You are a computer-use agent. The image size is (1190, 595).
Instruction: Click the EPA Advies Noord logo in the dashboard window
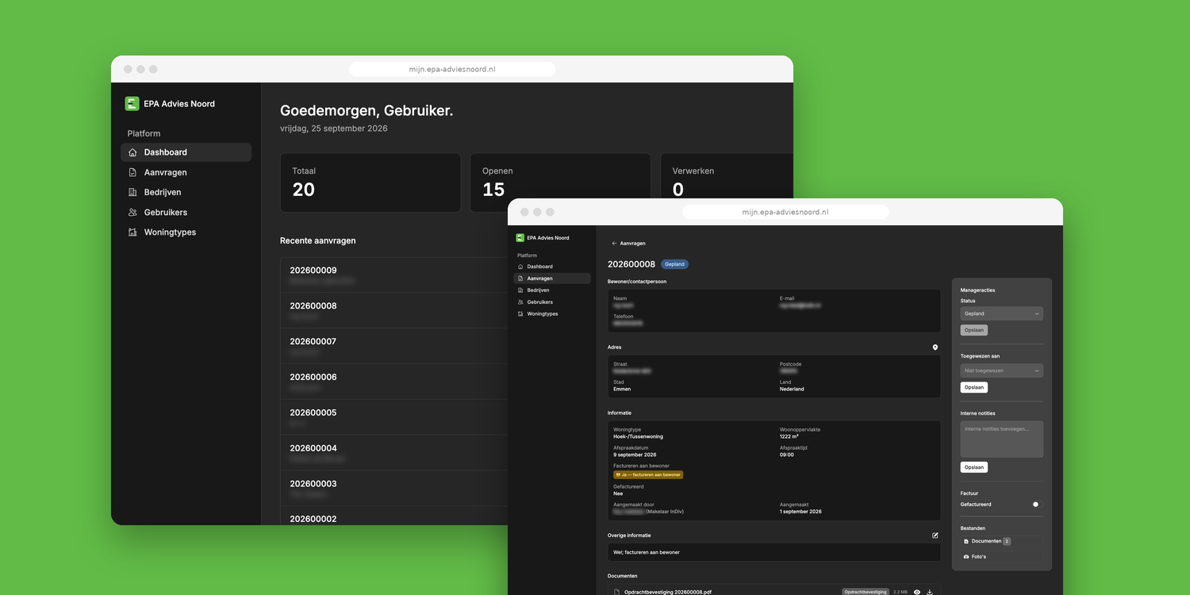tap(132, 103)
